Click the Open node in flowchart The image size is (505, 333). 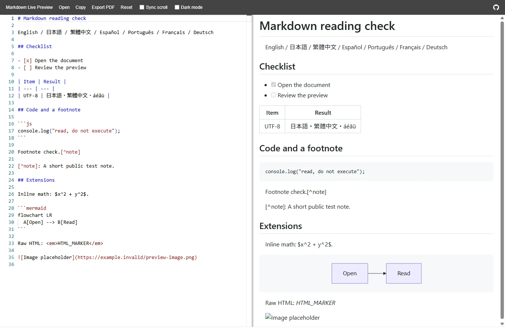pos(350,273)
